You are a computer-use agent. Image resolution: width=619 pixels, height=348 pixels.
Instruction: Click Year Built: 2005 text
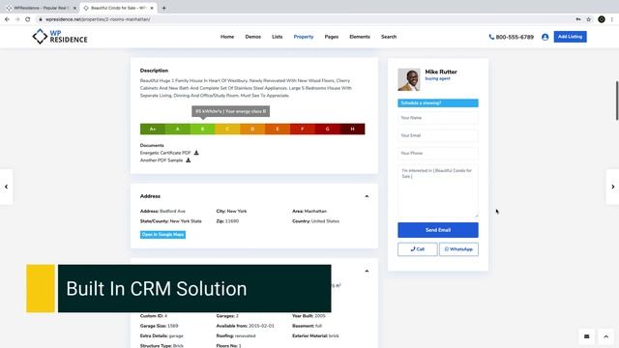pyautogui.click(x=309, y=316)
